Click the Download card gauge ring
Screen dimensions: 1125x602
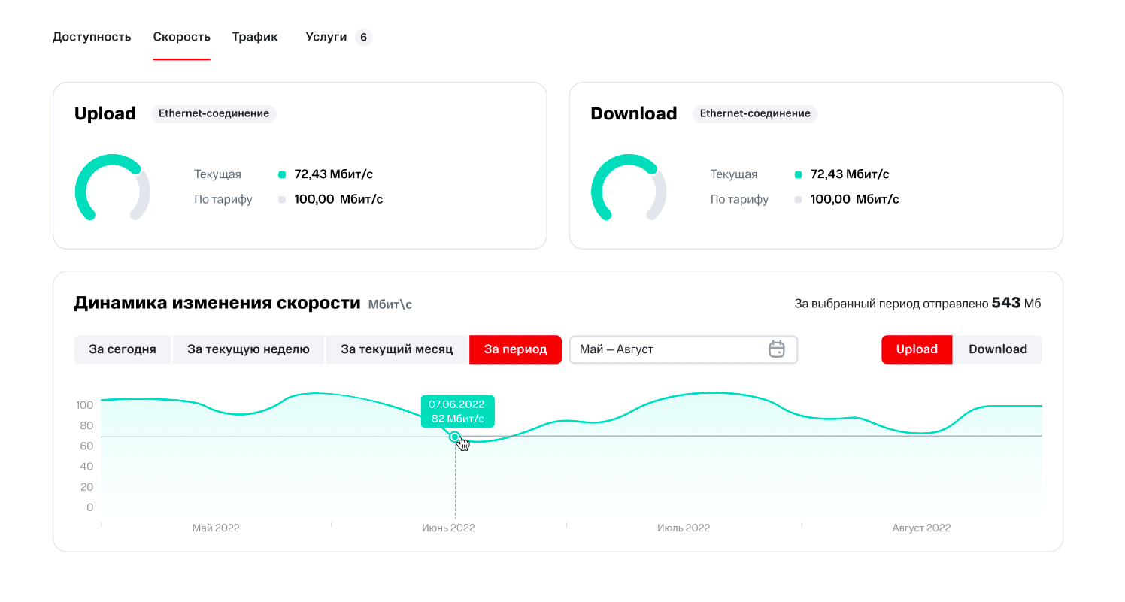click(629, 188)
